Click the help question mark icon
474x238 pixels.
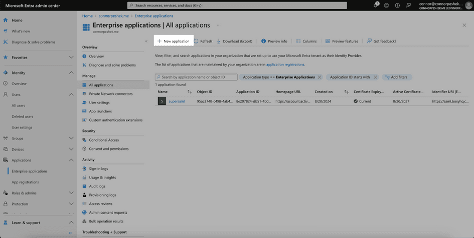(x=397, y=5)
